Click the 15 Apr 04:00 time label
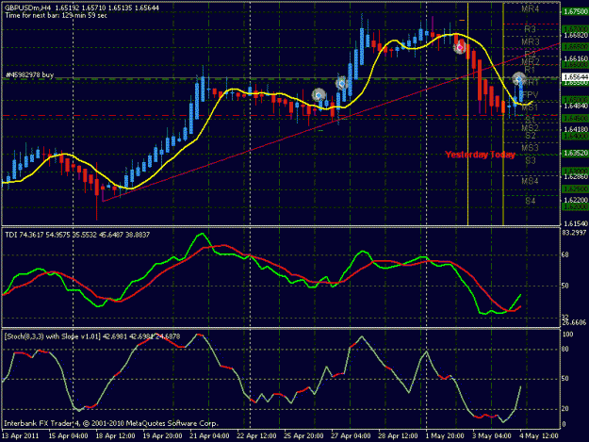Viewport: 589px width, 442px height. point(68,436)
